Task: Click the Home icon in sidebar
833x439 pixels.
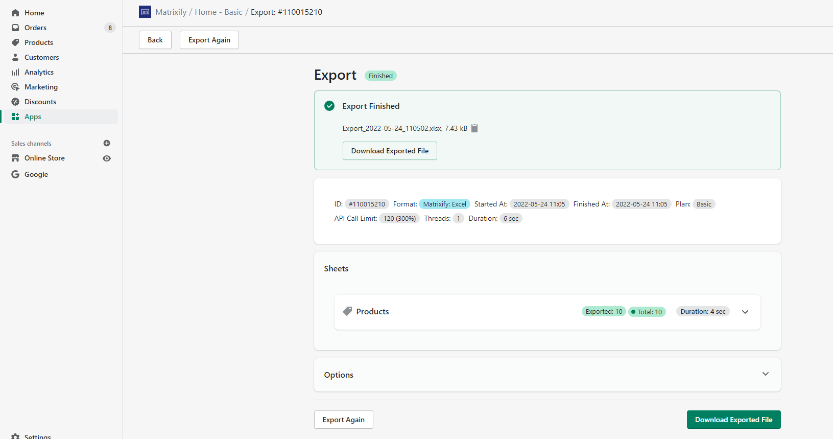Action: click(15, 13)
